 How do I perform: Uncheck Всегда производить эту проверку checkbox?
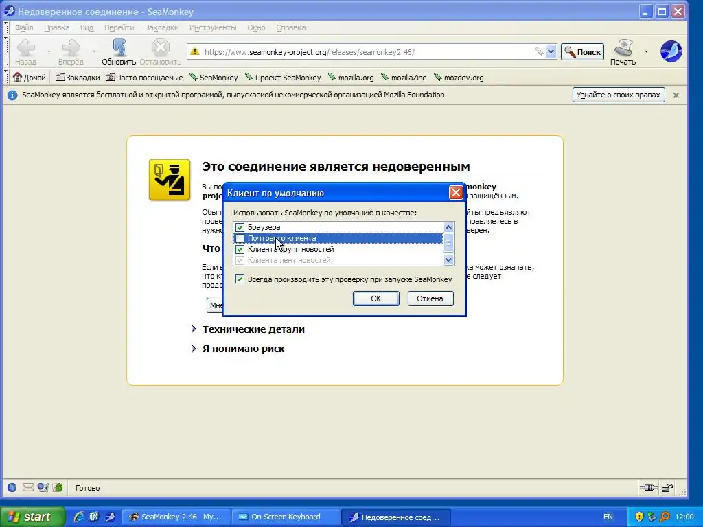(x=240, y=279)
